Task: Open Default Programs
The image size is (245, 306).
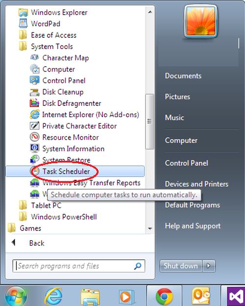Action: pyautogui.click(x=193, y=205)
